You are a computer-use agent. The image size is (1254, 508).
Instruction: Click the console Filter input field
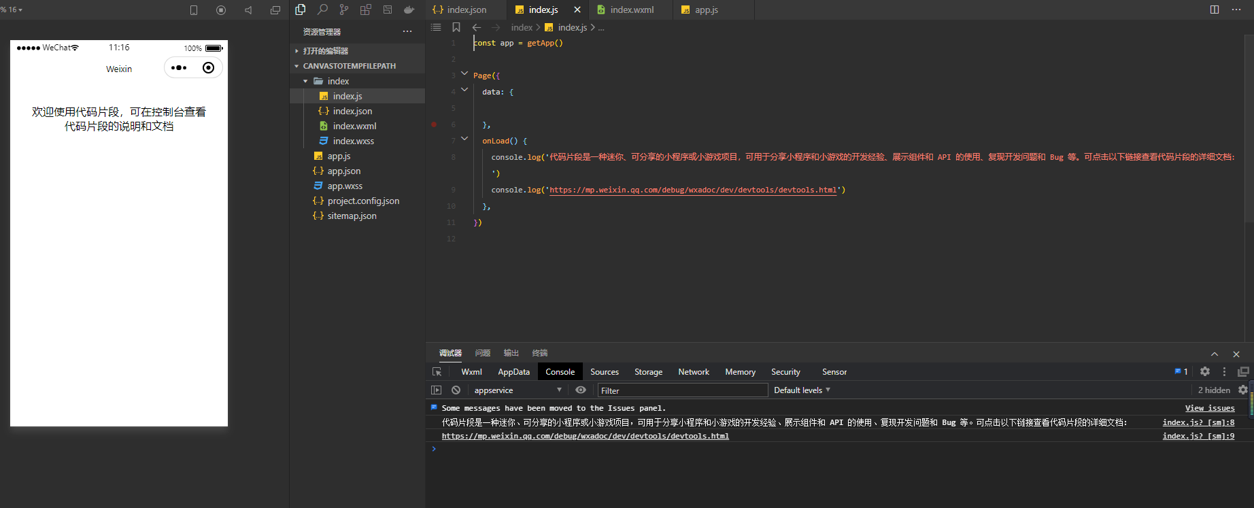coord(683,390)
